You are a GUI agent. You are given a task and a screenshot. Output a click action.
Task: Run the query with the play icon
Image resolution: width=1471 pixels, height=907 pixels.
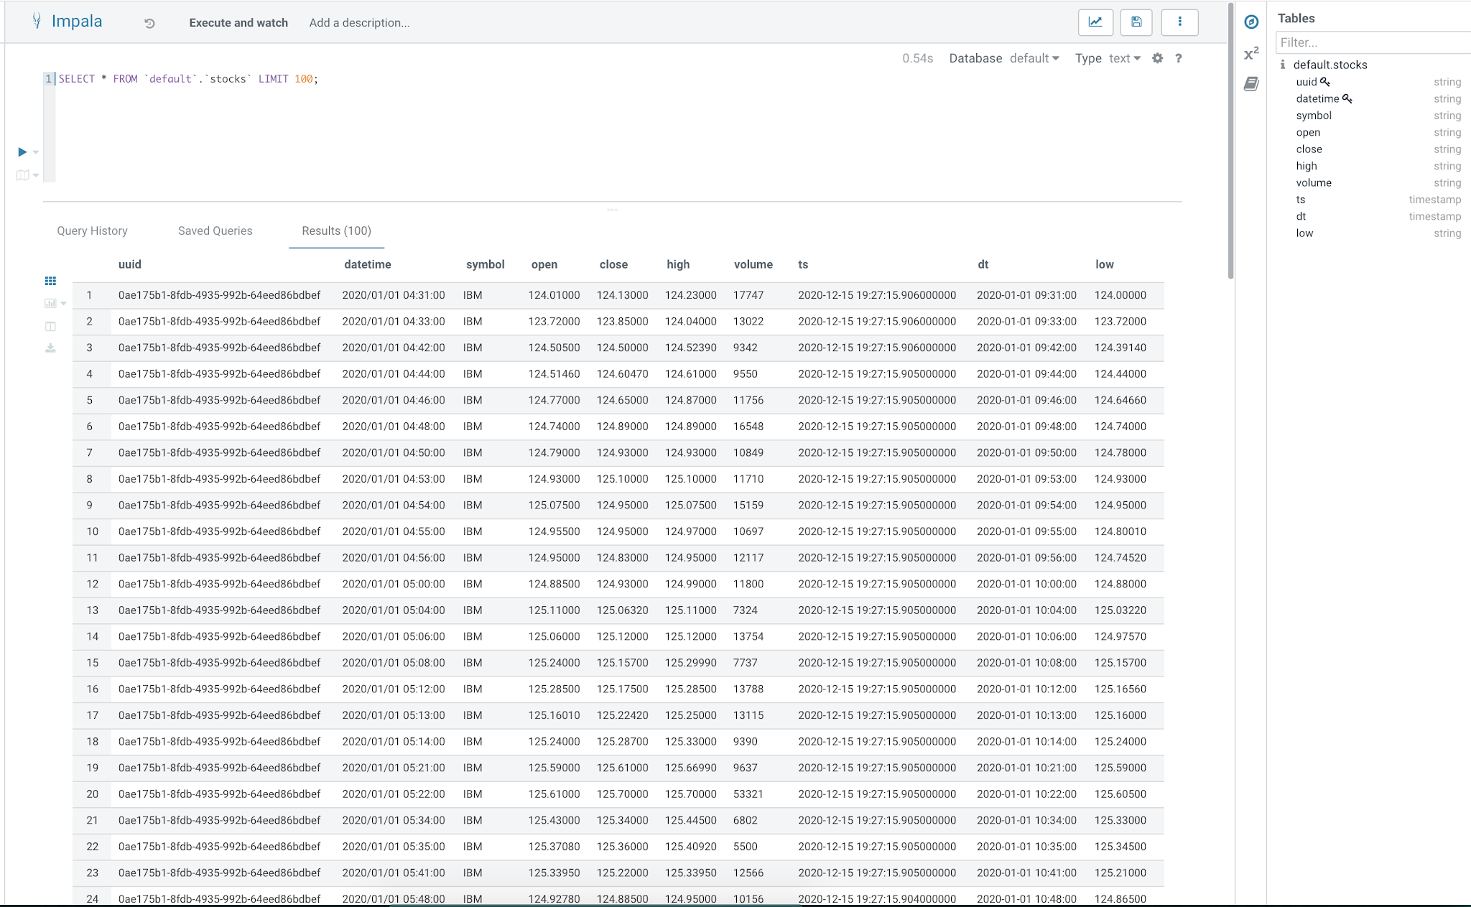pyautogui.click(x=22, y=152)
